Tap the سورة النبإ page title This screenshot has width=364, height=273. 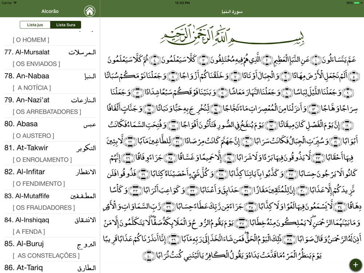click(232, 12)
